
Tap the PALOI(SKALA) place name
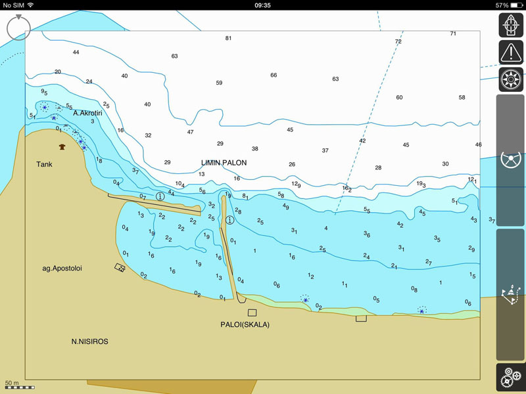click(245, 324)
